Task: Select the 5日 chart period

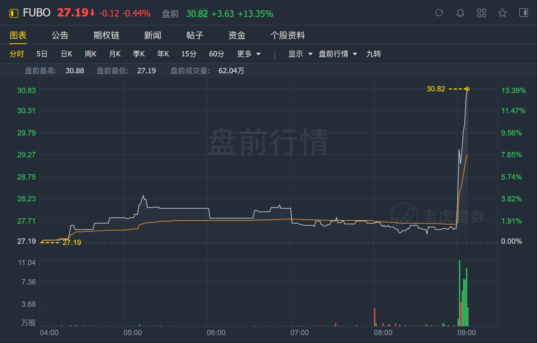Action: (x=42, y=54)
